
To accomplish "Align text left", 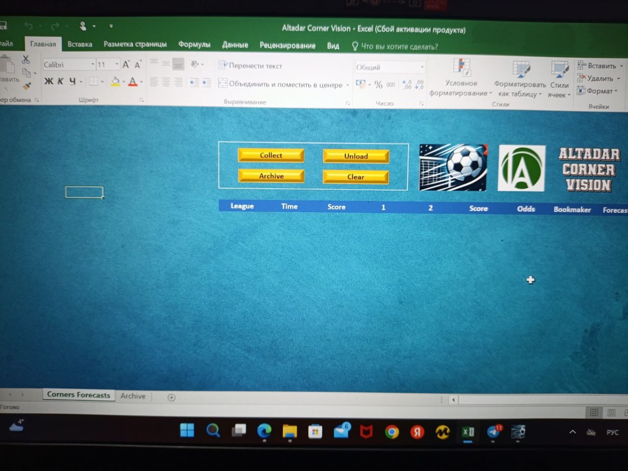I will [154, 82].
